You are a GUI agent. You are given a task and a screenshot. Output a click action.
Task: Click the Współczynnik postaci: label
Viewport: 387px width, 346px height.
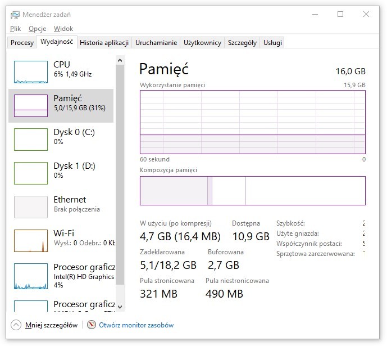tap(309, 244)
